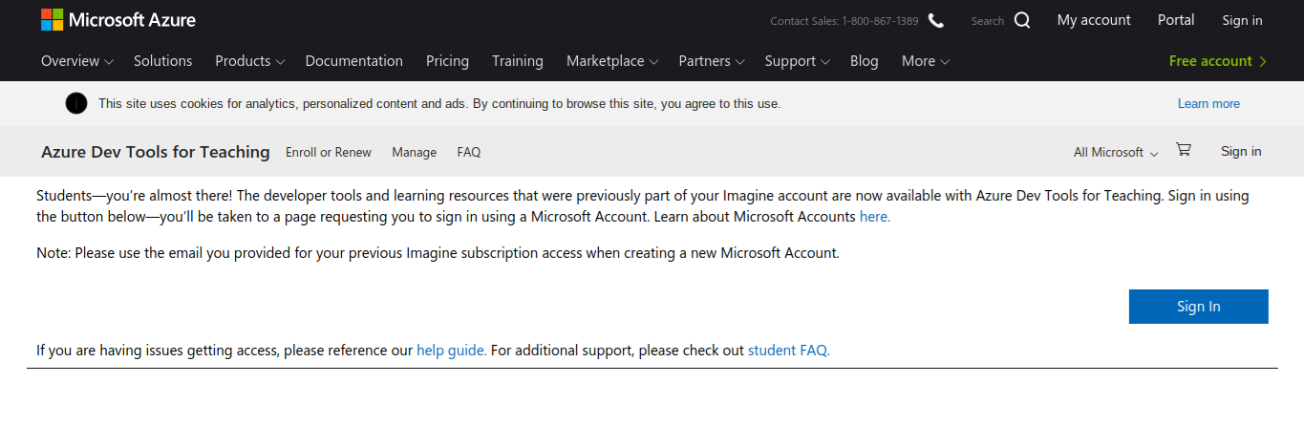
Task: Open the shopping cart icon
Action: 1184,150
